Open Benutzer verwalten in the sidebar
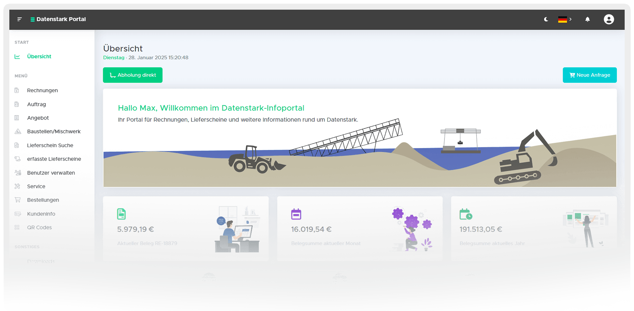 coord(51,173)
